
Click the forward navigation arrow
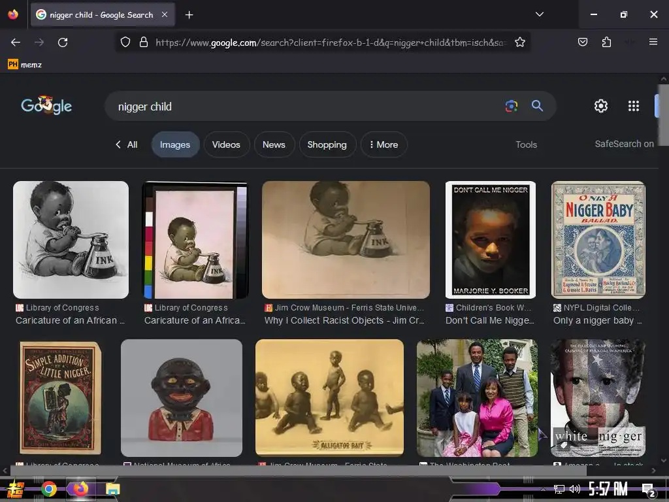[39, 42]
